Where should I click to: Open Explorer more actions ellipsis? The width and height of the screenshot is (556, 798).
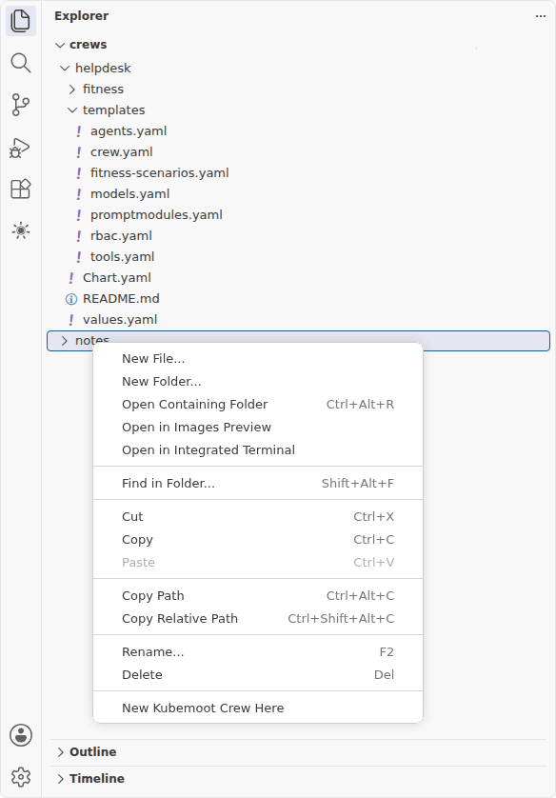(540, 16)
